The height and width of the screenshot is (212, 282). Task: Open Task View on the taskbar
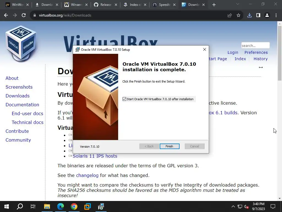coord(33,206)
